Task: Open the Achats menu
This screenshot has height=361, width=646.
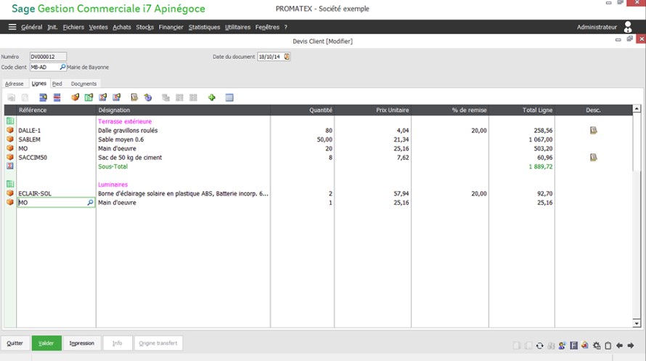Action: pos(121,27)
